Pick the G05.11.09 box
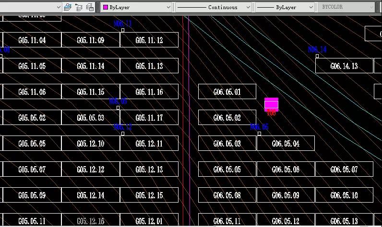 91,40
